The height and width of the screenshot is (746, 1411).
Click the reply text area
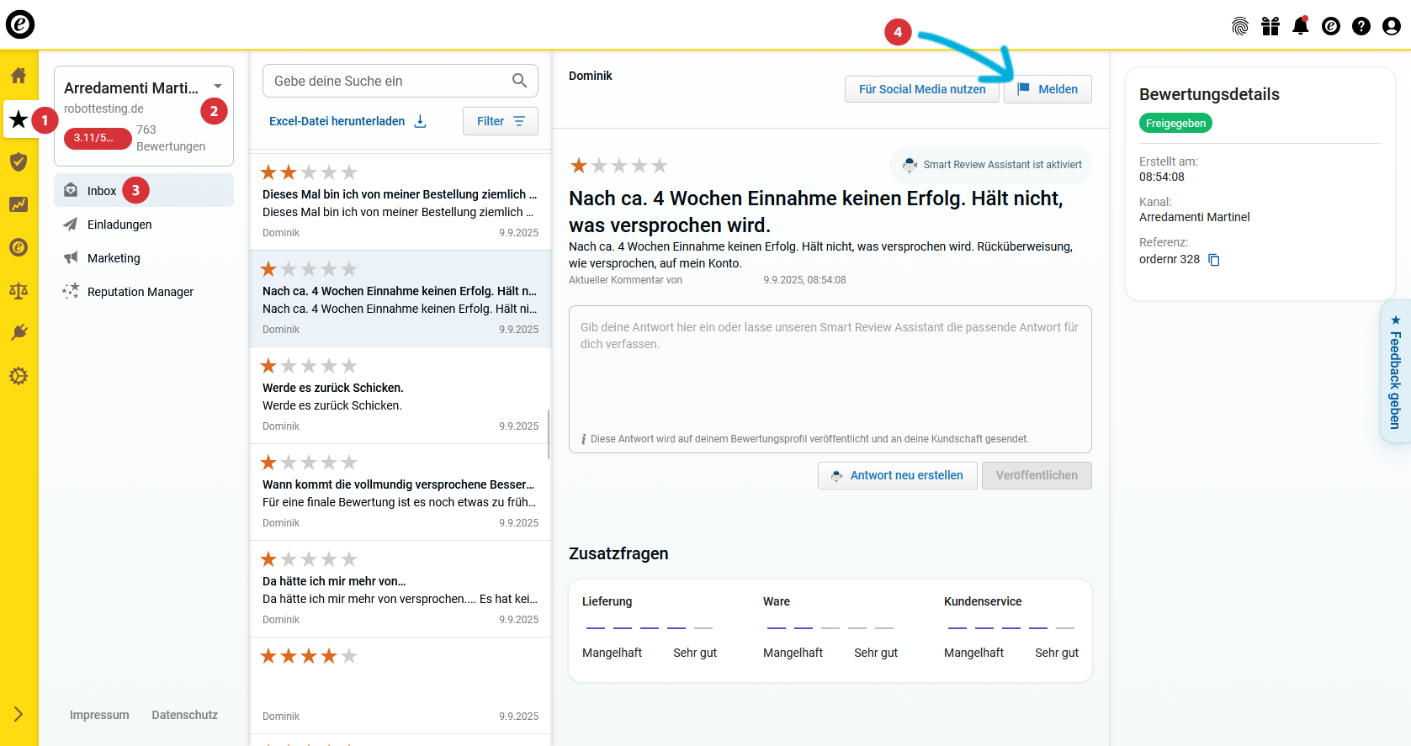tap(830, 370)
